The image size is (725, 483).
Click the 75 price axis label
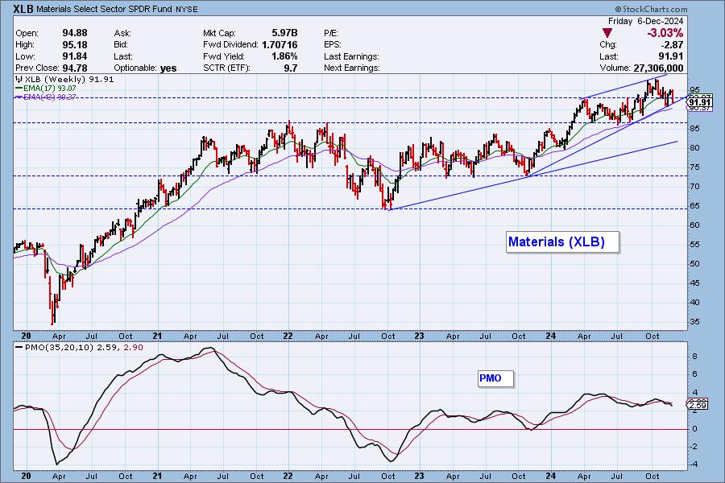[694, 167]
